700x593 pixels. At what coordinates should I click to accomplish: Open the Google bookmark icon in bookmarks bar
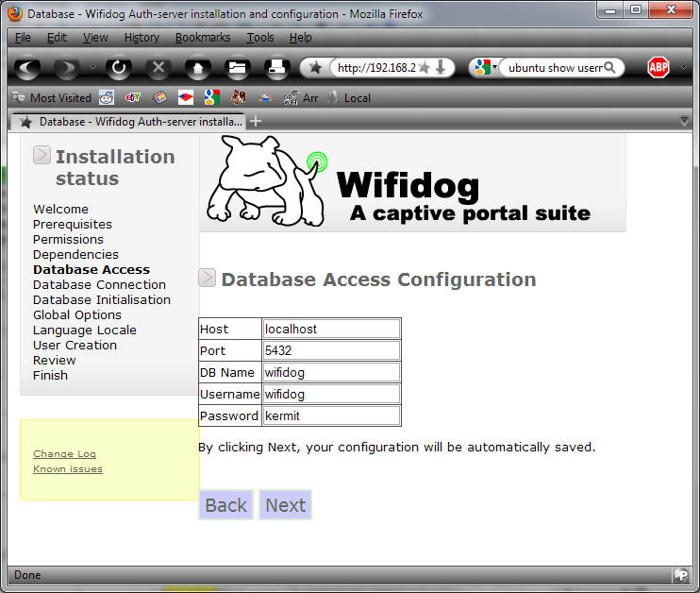click(212, 97)
